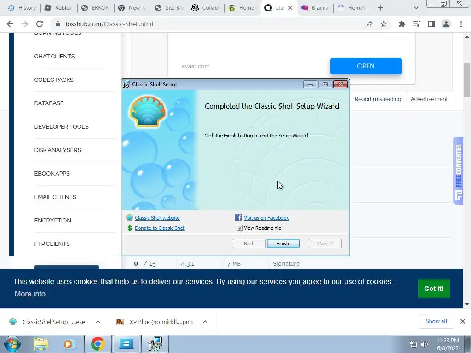Click the Facebook logo icon in wizard

[x=239, y=217]
